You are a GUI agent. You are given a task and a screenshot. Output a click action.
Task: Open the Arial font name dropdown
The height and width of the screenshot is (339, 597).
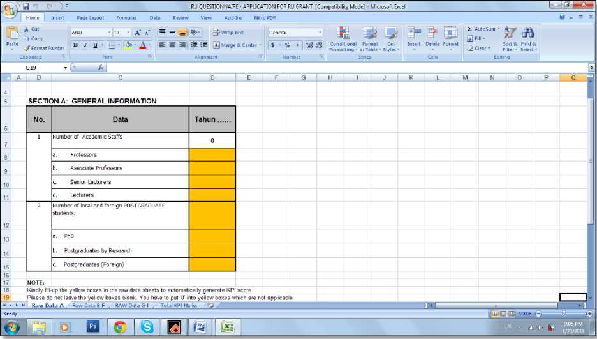[x=109, y=33]
